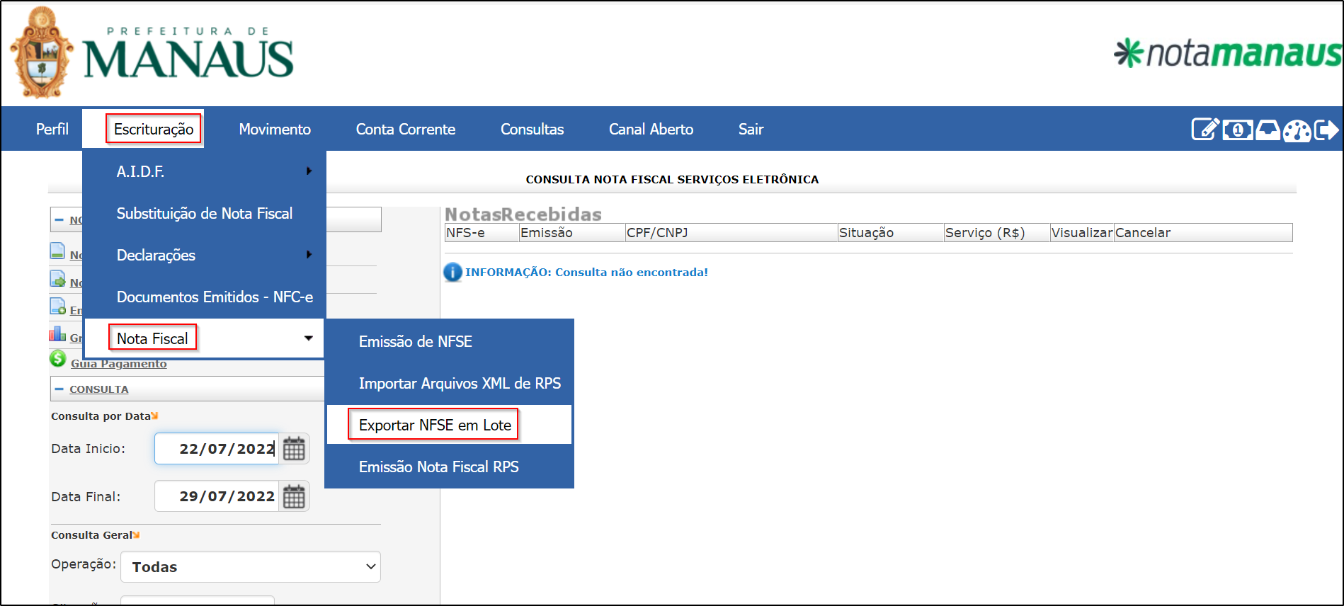Click the document with green arrow icon
This screenshot has width=1344, height=606.
58,278
